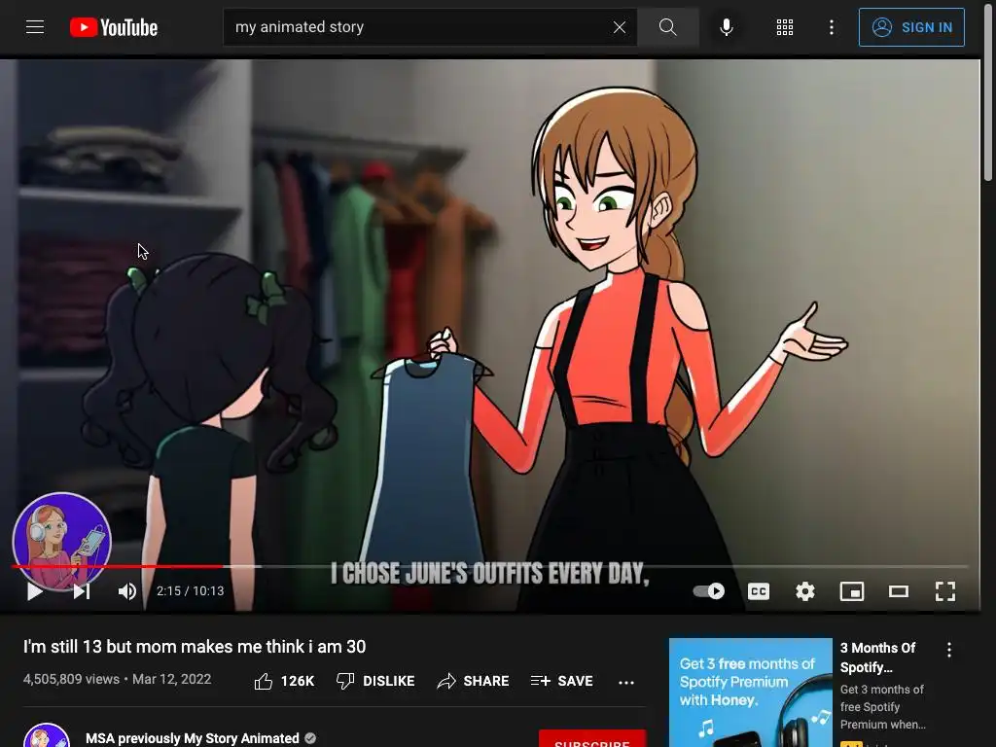Click the video title text

195,647
